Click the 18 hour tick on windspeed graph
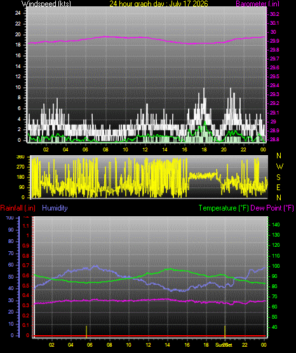The image size is (296, 353). [x=204, y=149]
